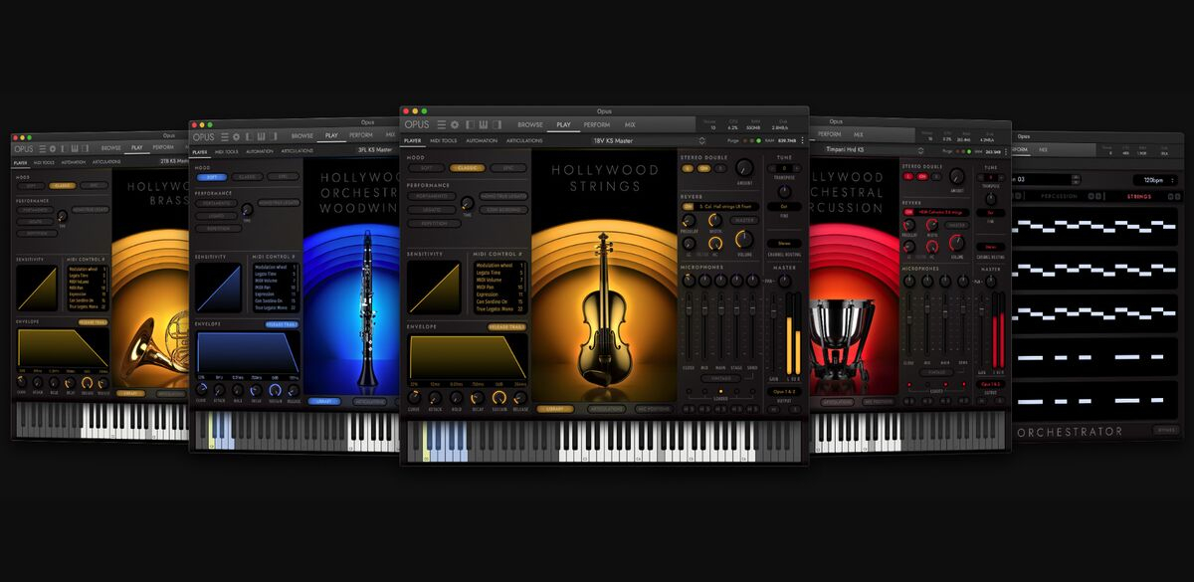Screen dimensions: 1194x582
Task: Toggle the keyboard icon in the Strings window toolbar
Action: 484,124
